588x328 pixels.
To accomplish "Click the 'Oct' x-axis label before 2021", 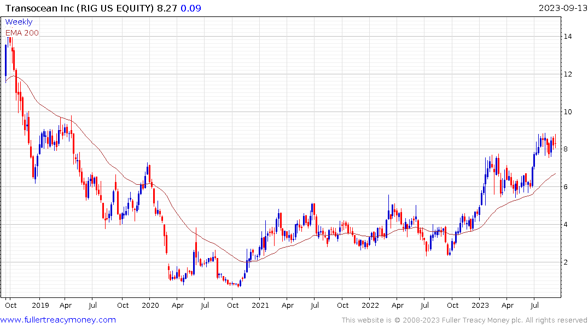I will coord(233,305).
